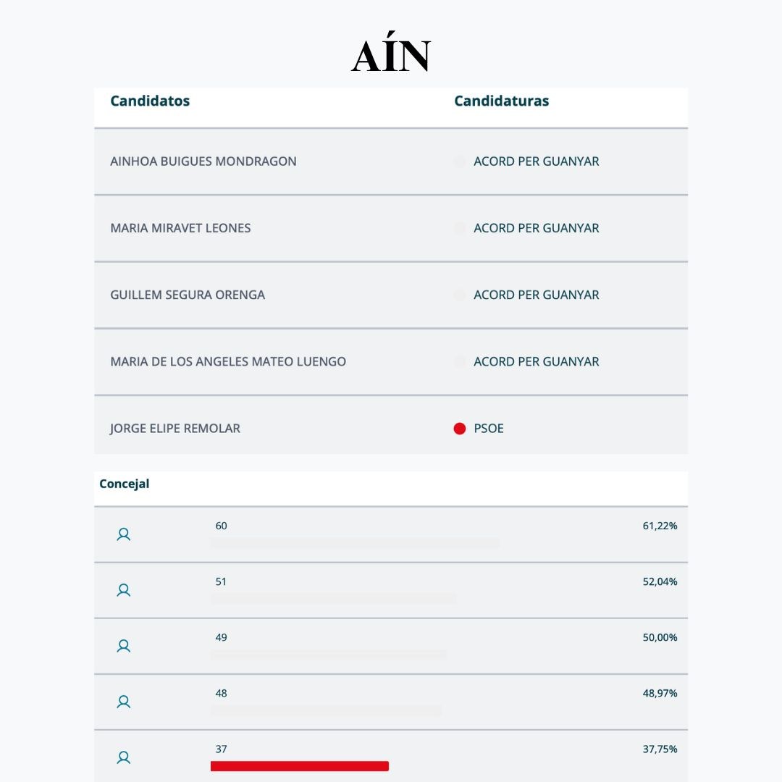Viewport: 782px width, 782px height.
Task: Click Acord per Guanyar in Ainhoa's row
Action: (x=536, y=161)
